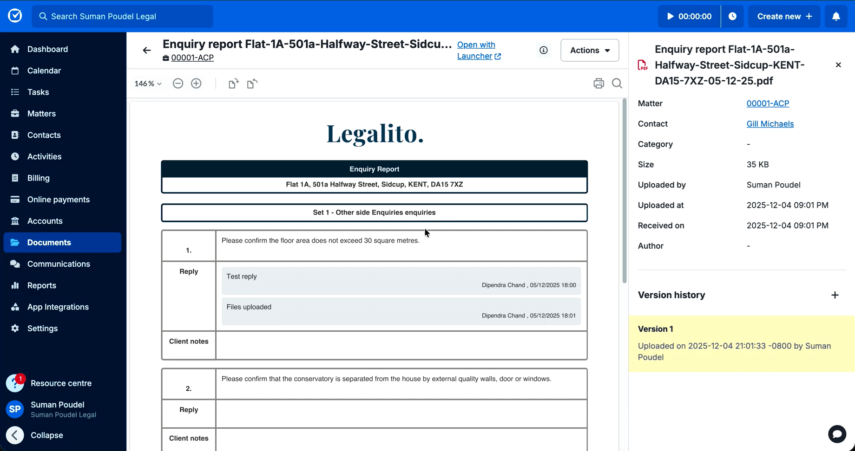Image resolution: width=855 pixels, height=451 pixels.
Task: Go back using the left arrow
Action: pyautogui.click(x=147, y=50)
